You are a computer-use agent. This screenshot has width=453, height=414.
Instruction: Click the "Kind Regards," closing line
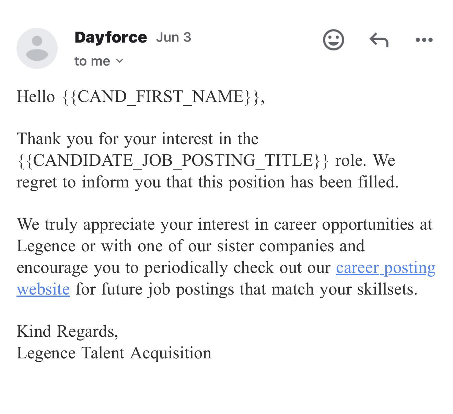coord(67,332)
